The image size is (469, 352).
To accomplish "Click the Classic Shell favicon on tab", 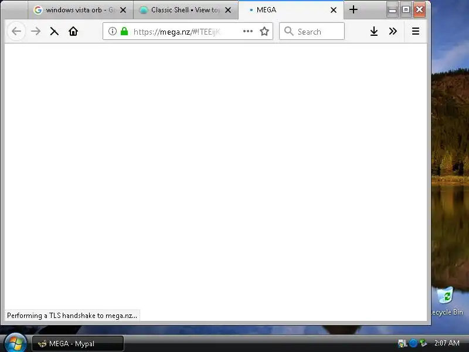I will pyautogui.click(x=144, y=10).
